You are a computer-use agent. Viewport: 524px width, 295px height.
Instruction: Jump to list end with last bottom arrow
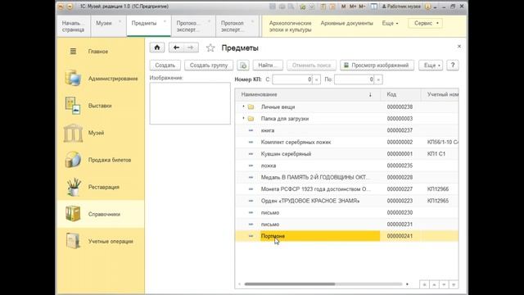point(454,284)
